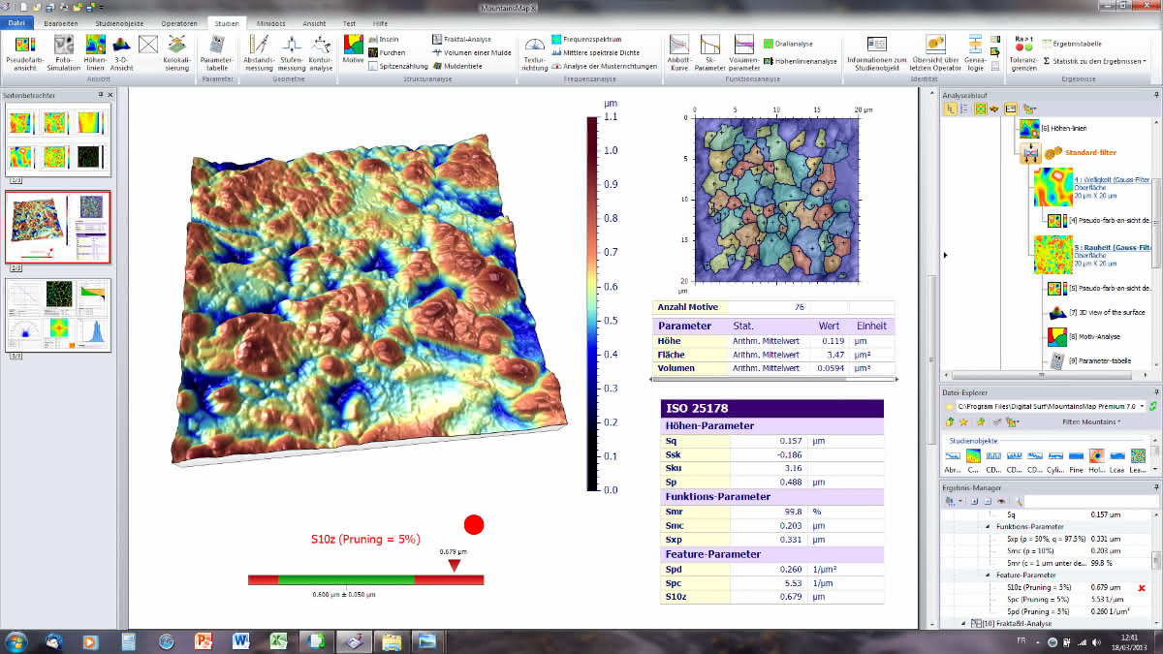1163x654 pixels.
Task: Select the Foto-Simulation ribbon icon
Action: click(x=64, y=53)
